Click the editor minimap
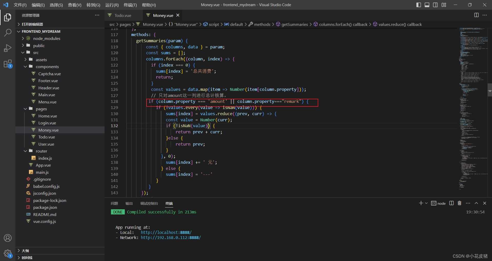 coord(474,109)
